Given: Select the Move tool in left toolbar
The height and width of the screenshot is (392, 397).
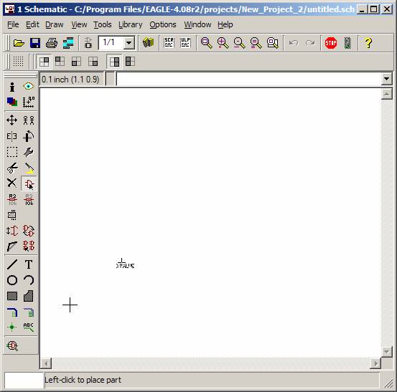Looking at the screenshot, I should tap(12, 120).
